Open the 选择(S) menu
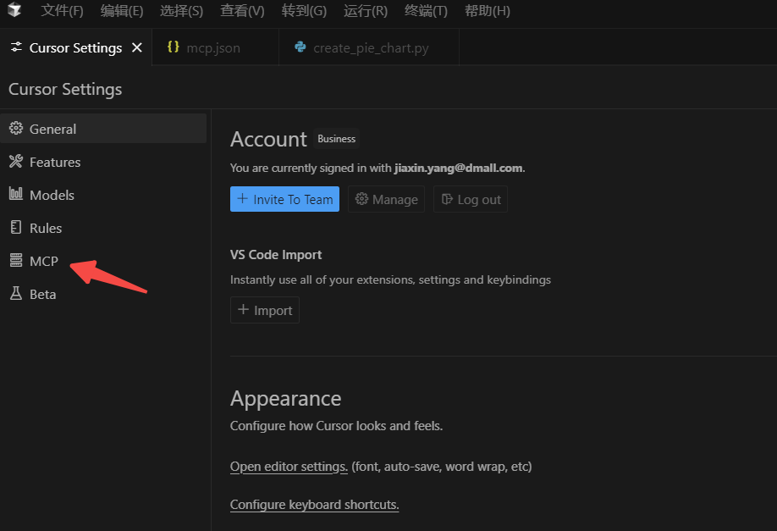The image size is (777, 531). 181,10
